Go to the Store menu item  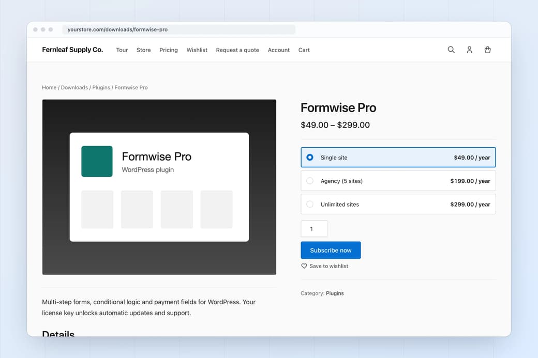pos(143,50)
